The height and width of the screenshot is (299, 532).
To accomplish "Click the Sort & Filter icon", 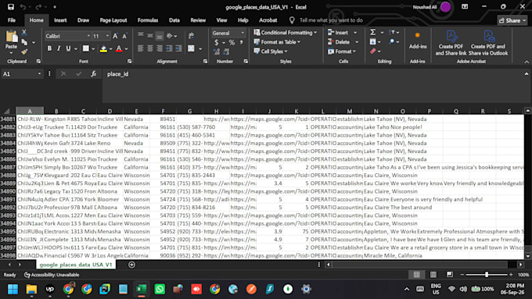I will tap(392, 32).
